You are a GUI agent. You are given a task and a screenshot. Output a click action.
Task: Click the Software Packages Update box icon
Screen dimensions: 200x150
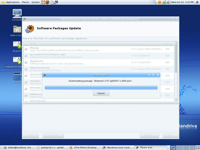(30, 29)
